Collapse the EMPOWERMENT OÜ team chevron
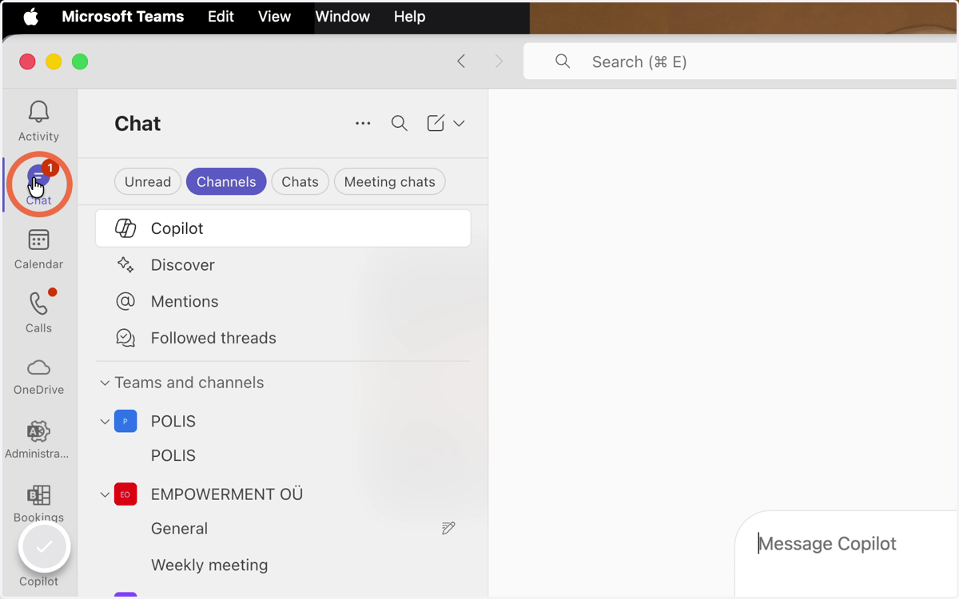The image size is (959, 599). [105, 494]
